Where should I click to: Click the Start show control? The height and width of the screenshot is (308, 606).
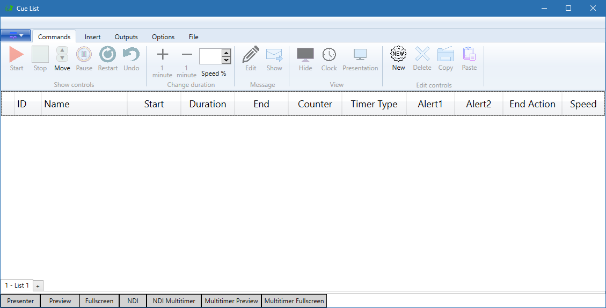[17, 58]
